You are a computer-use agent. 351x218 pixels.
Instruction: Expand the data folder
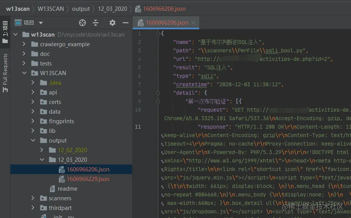(33, 111)
